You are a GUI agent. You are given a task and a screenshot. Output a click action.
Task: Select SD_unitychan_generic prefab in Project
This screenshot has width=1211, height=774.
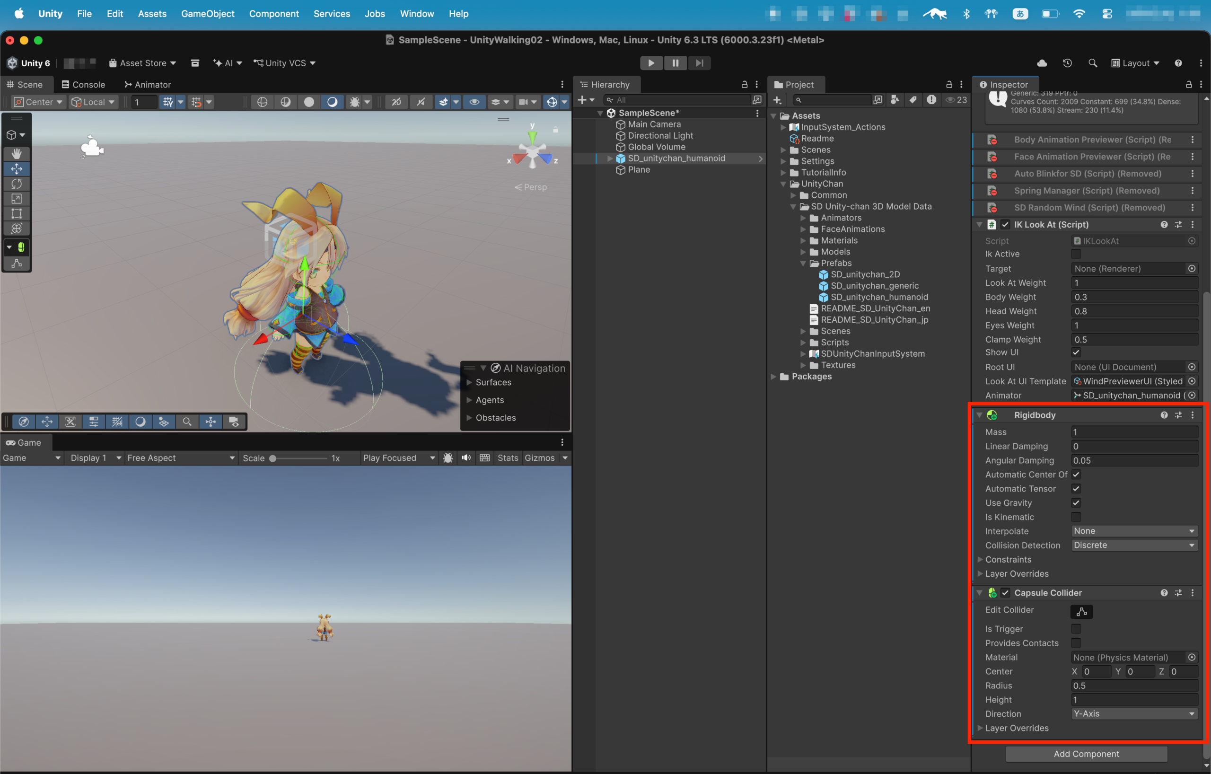pos(874,286)
